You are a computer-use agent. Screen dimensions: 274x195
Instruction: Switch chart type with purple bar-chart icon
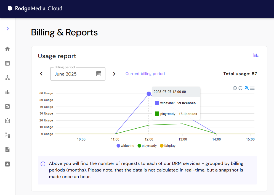tap(256, 55)
